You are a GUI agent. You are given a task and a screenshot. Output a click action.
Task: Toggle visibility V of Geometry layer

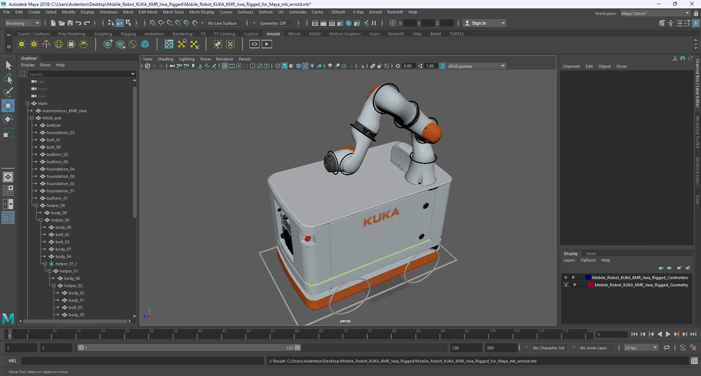point(566,285)
